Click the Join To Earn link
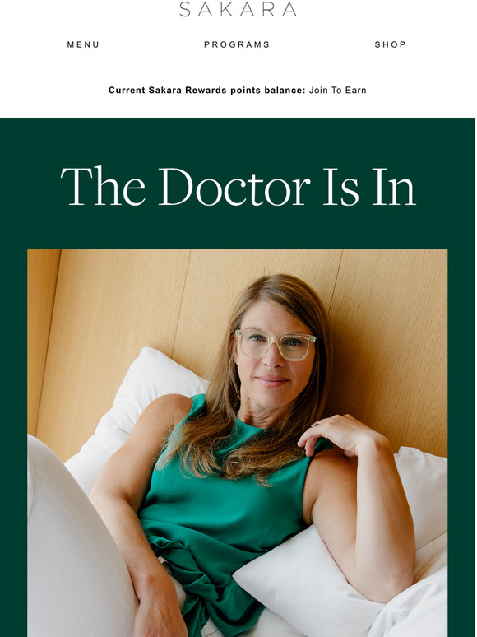The height and width of the screenshot is (637, 477). (338, 91)
